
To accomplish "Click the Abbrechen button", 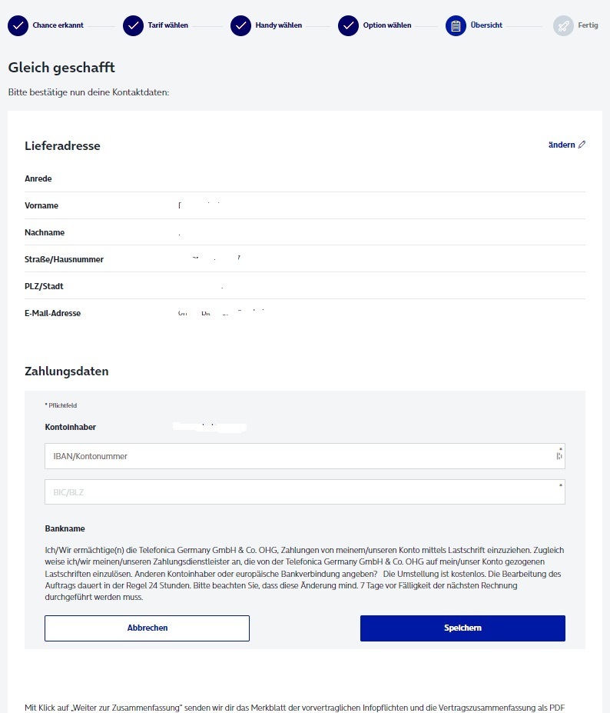I will pos(148,628).
